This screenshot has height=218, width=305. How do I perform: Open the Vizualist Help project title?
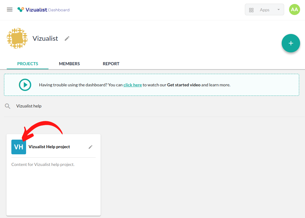point(49,147)
